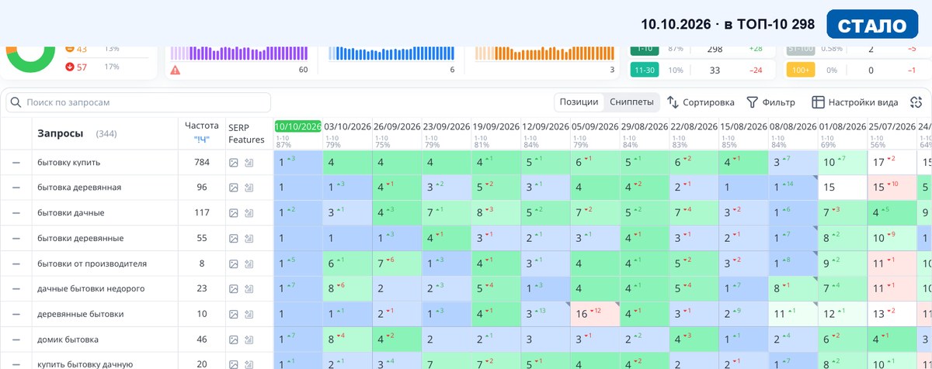Click the image SERP icon for бытовки от производителя
The width and height of the screenshot is (932, 369).
point(234,264)
